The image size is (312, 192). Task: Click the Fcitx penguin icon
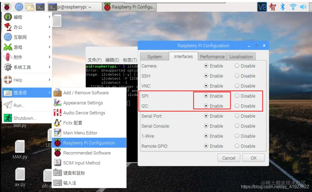[58, 123]
